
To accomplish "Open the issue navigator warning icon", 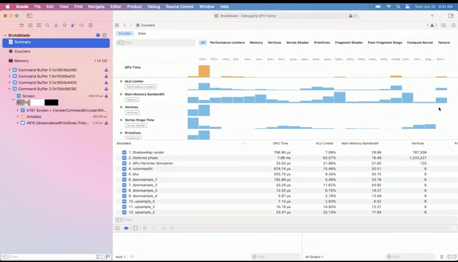I will [56, 25].
